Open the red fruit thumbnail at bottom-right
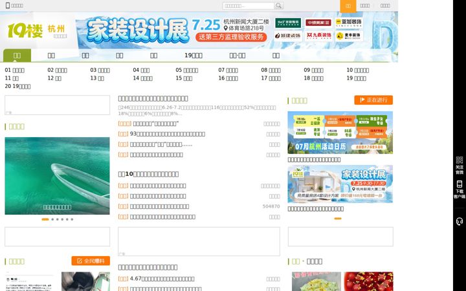This screenshot has width=466, height=291. pyautogui.click(x=368, y=281)
